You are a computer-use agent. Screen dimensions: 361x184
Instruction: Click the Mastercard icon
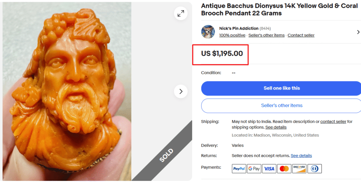pyautogui.click(x=284, y=168)
